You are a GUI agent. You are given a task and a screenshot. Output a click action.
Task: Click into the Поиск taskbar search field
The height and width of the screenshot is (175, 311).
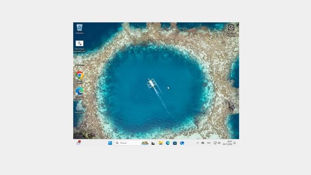[132, 143]
